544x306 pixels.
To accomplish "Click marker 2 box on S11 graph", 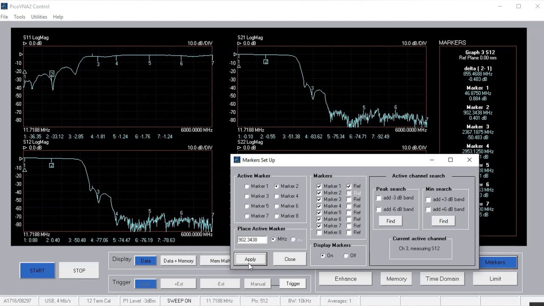I will (52, 74).
